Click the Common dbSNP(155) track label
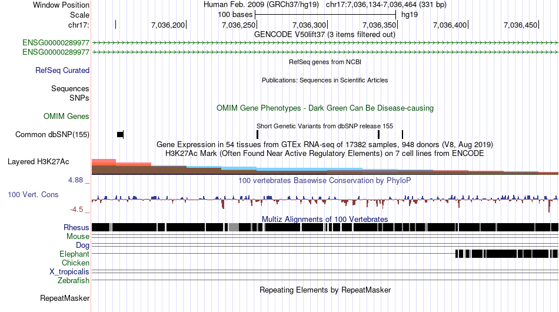The width and height of the screenshot is (559, 312). click(x=52, y=134)
